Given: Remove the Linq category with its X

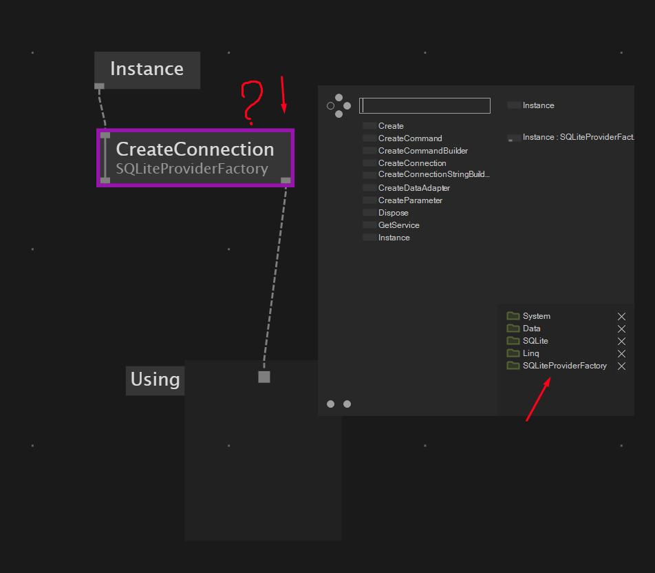Looking at the screenshot, I should (x=621, y=353).
